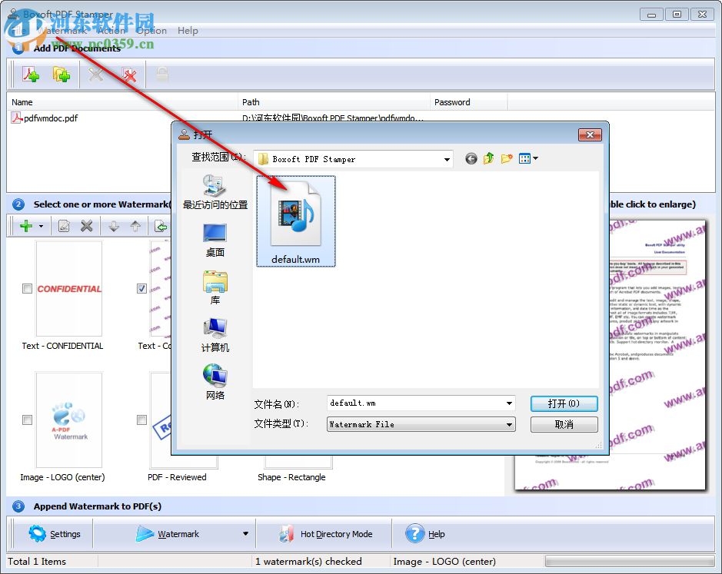Viewport: 722px width, 574px height.
Task: Open the 查找范围 folder location dropdown
Action: point(446,158)
